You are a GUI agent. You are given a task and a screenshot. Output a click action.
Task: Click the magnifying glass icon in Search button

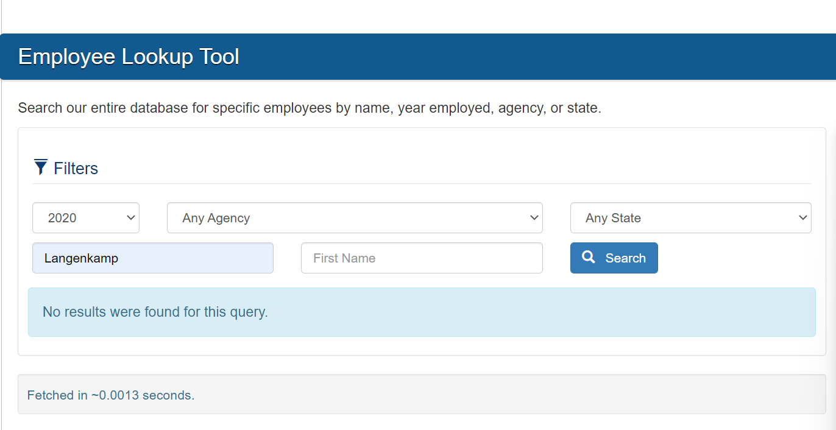click(589, 258)
